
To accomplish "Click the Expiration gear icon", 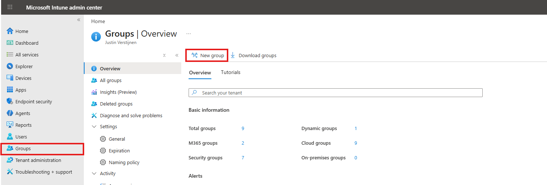I will click(103, 151).
